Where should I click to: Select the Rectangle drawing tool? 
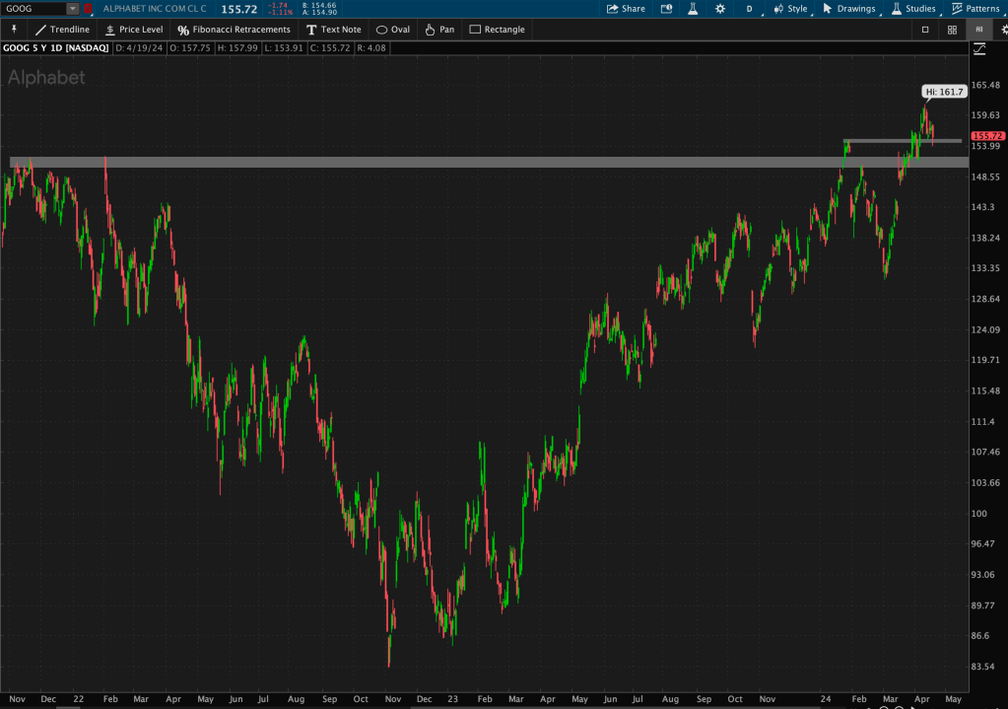pyautogui.click(x=497, y=30)
